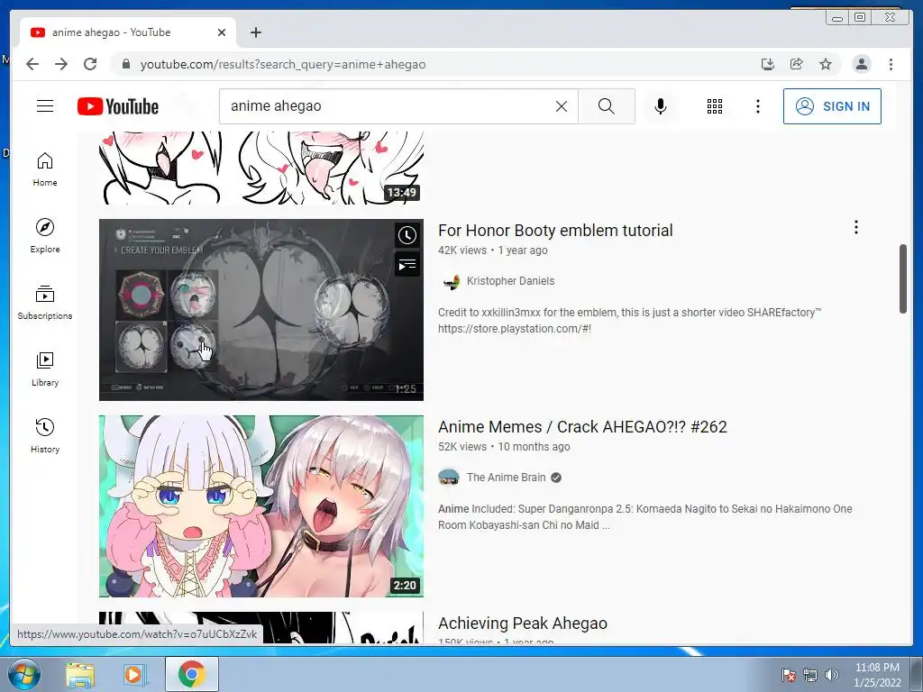Open YouTube settings three-dot menu
The width and height of the screenshot is (923, 692).
(758, 106)
